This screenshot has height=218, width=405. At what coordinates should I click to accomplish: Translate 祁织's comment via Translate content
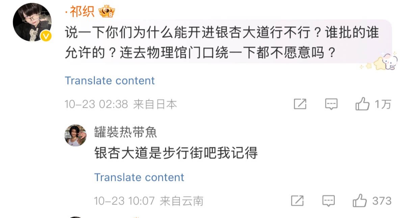pos(110,81)
